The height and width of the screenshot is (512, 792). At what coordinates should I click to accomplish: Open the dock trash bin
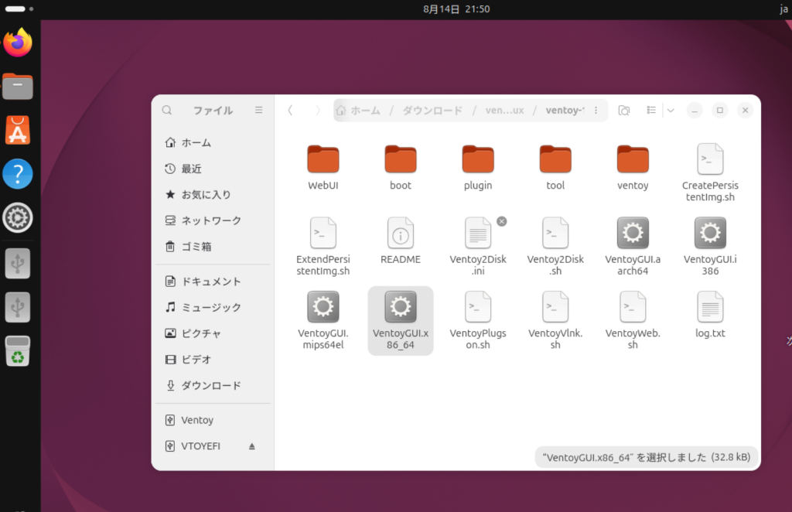point(18,350)
